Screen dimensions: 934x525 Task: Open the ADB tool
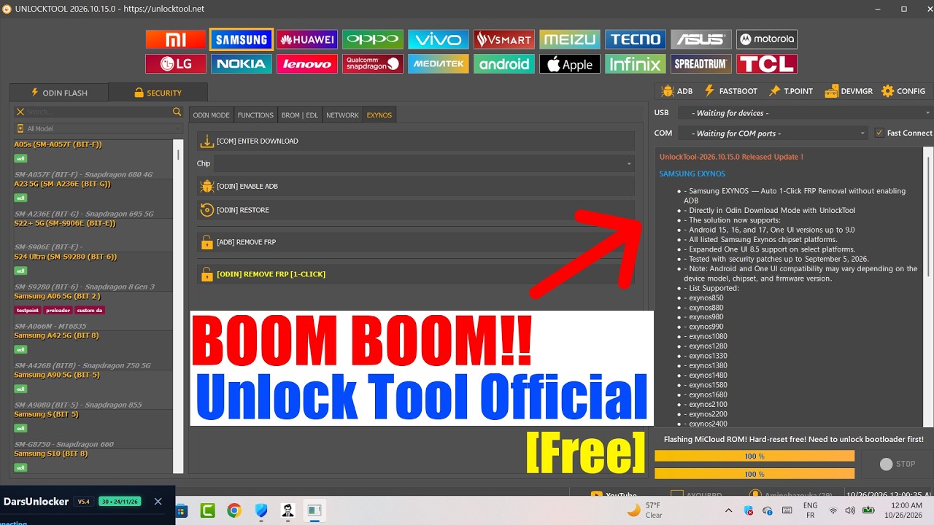point(676,91)
